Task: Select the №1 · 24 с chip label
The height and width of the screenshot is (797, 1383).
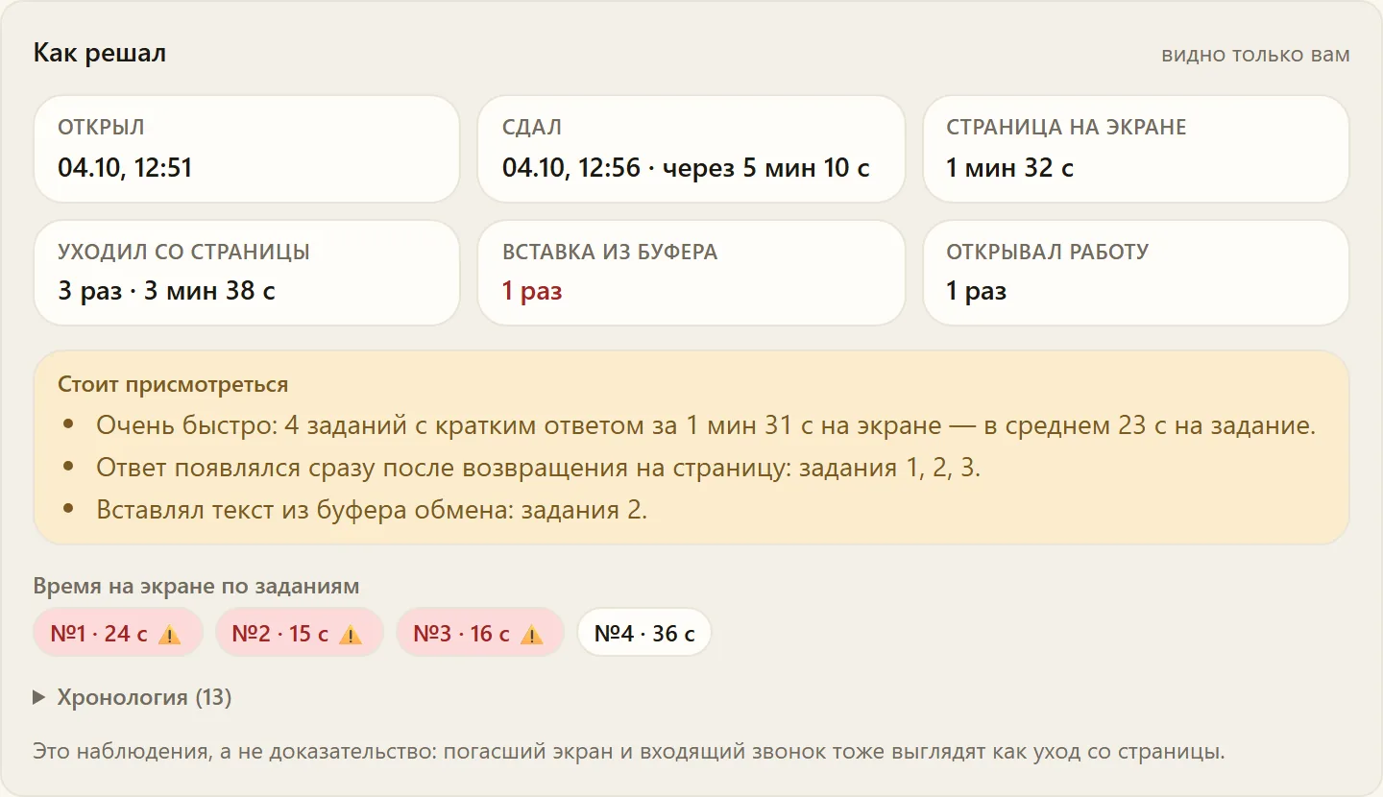Action: click(99, 634)
